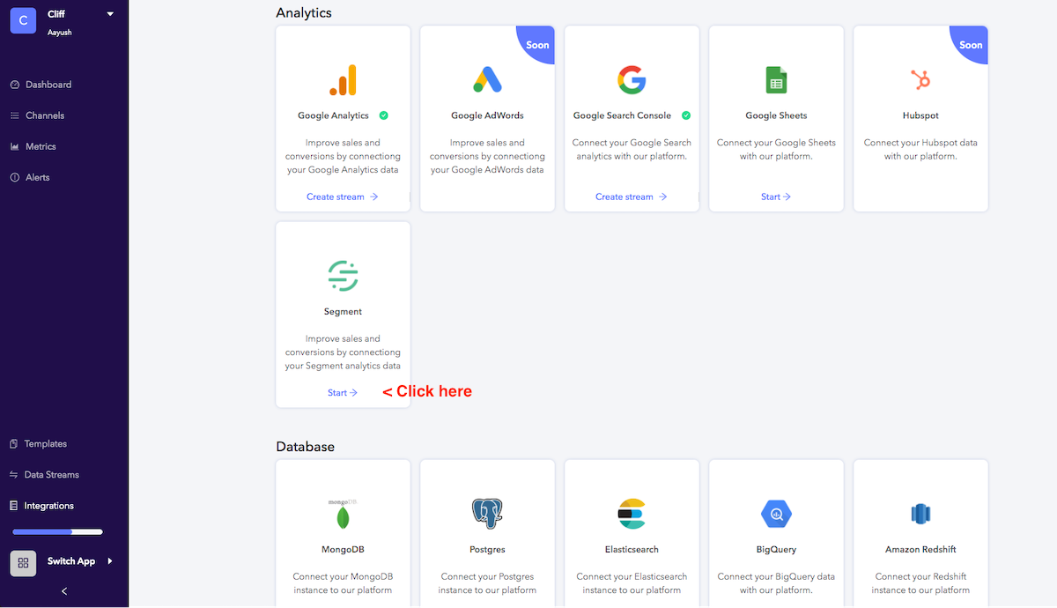Click the Database section heading

305,447
